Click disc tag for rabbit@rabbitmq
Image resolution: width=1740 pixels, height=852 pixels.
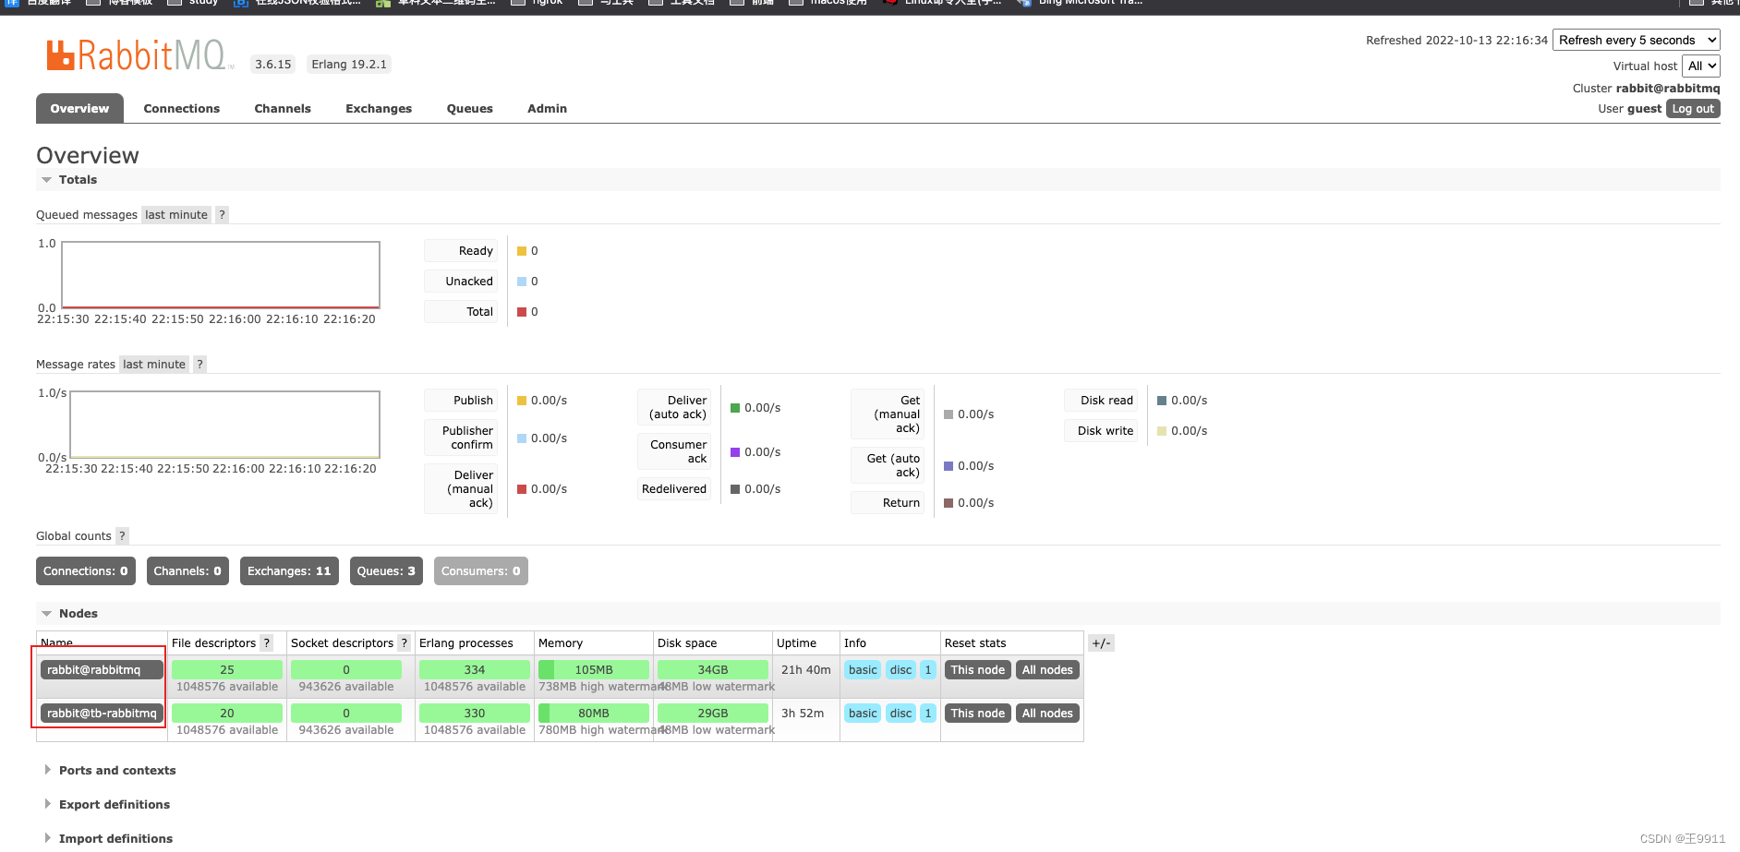coord(900,670)
